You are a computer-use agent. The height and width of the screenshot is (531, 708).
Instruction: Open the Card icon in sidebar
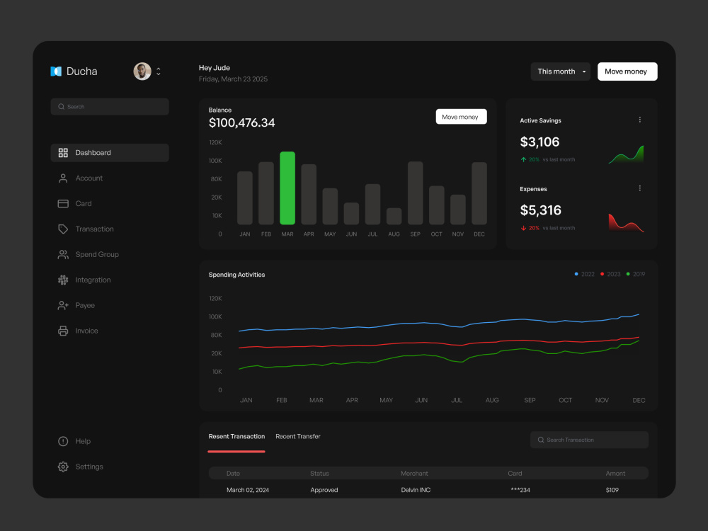pyautogui.click(x=63, y=204)
